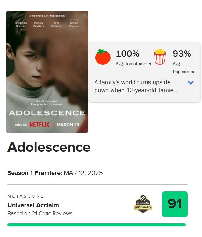The width and height of the screenshot is (202, 237).
Task: Click Owen Cooper's name on the poster
Action: click(x=74, y=24)
